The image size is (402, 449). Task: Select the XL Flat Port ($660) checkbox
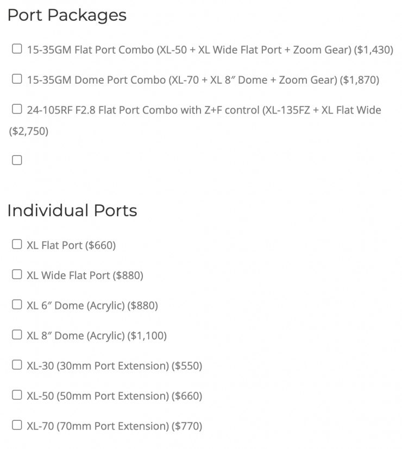pos(17,245)
